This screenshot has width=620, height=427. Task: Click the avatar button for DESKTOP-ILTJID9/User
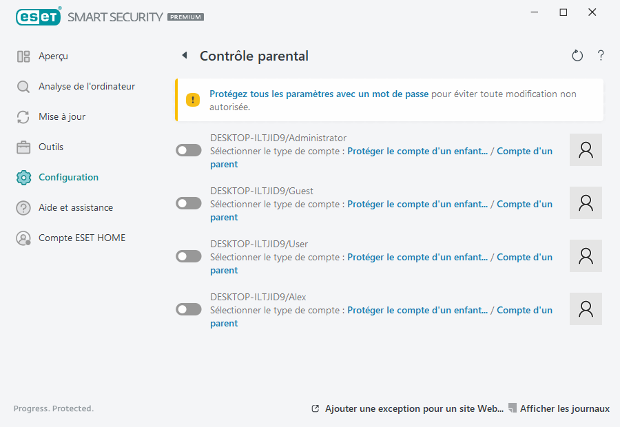[x=586, y=256]
